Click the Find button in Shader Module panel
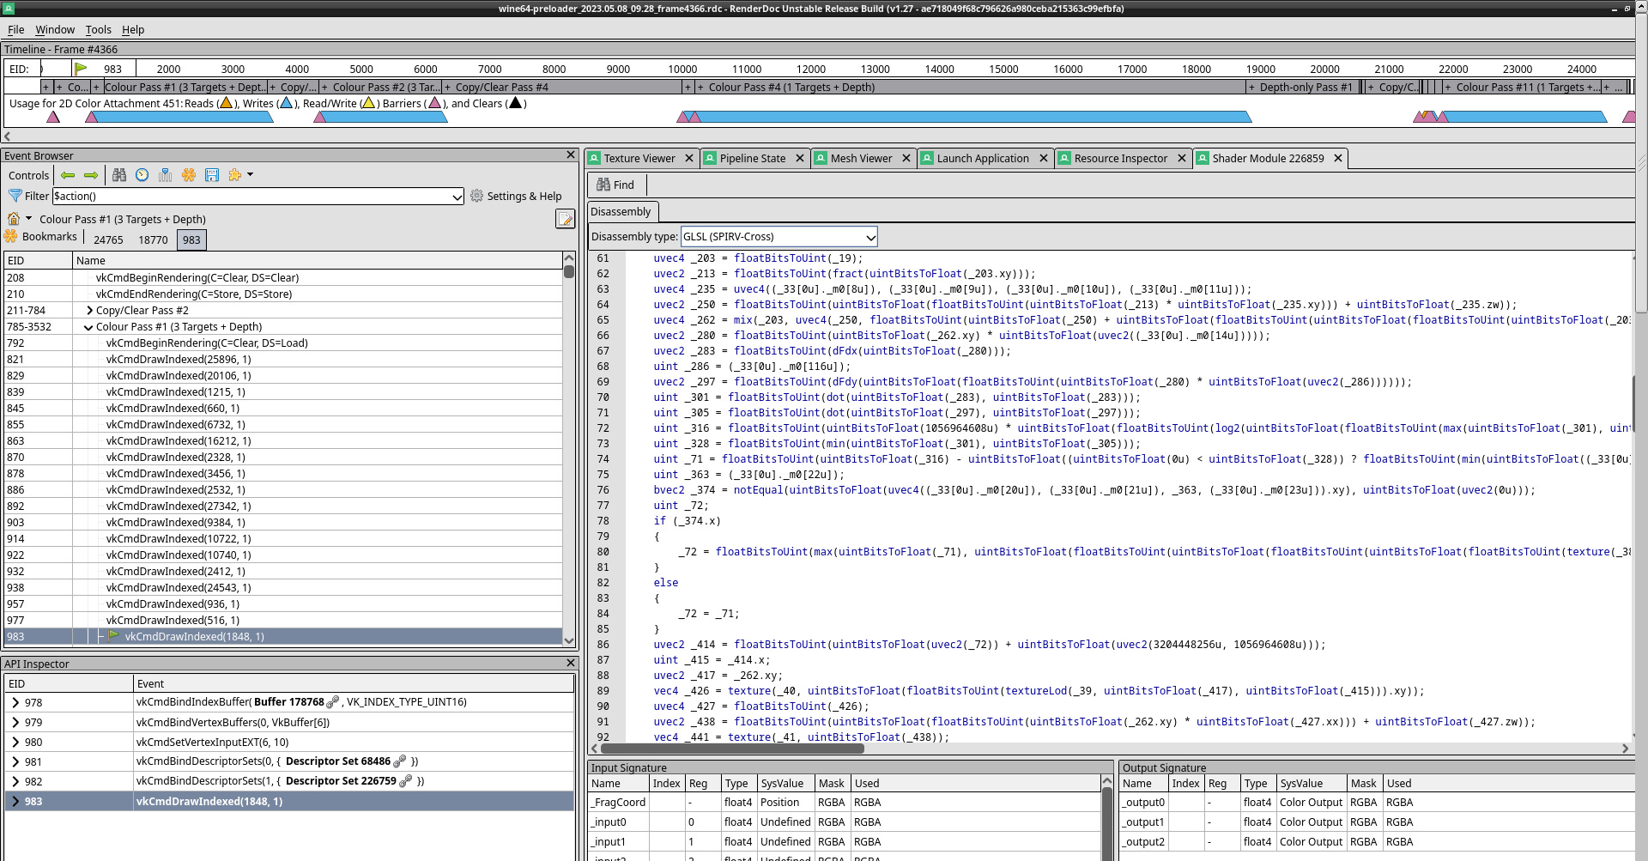Viewport: 1648px width, 861px height. [615, 185]
